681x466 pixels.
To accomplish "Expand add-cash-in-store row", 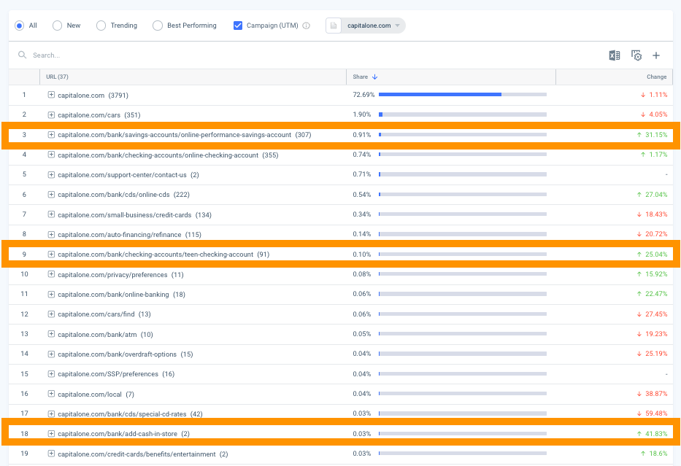I will 51,433.
